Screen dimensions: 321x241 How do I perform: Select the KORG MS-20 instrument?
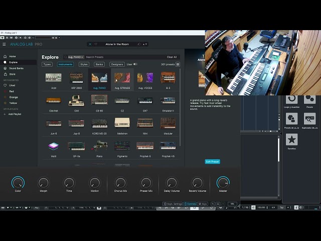tap(99, 126)
